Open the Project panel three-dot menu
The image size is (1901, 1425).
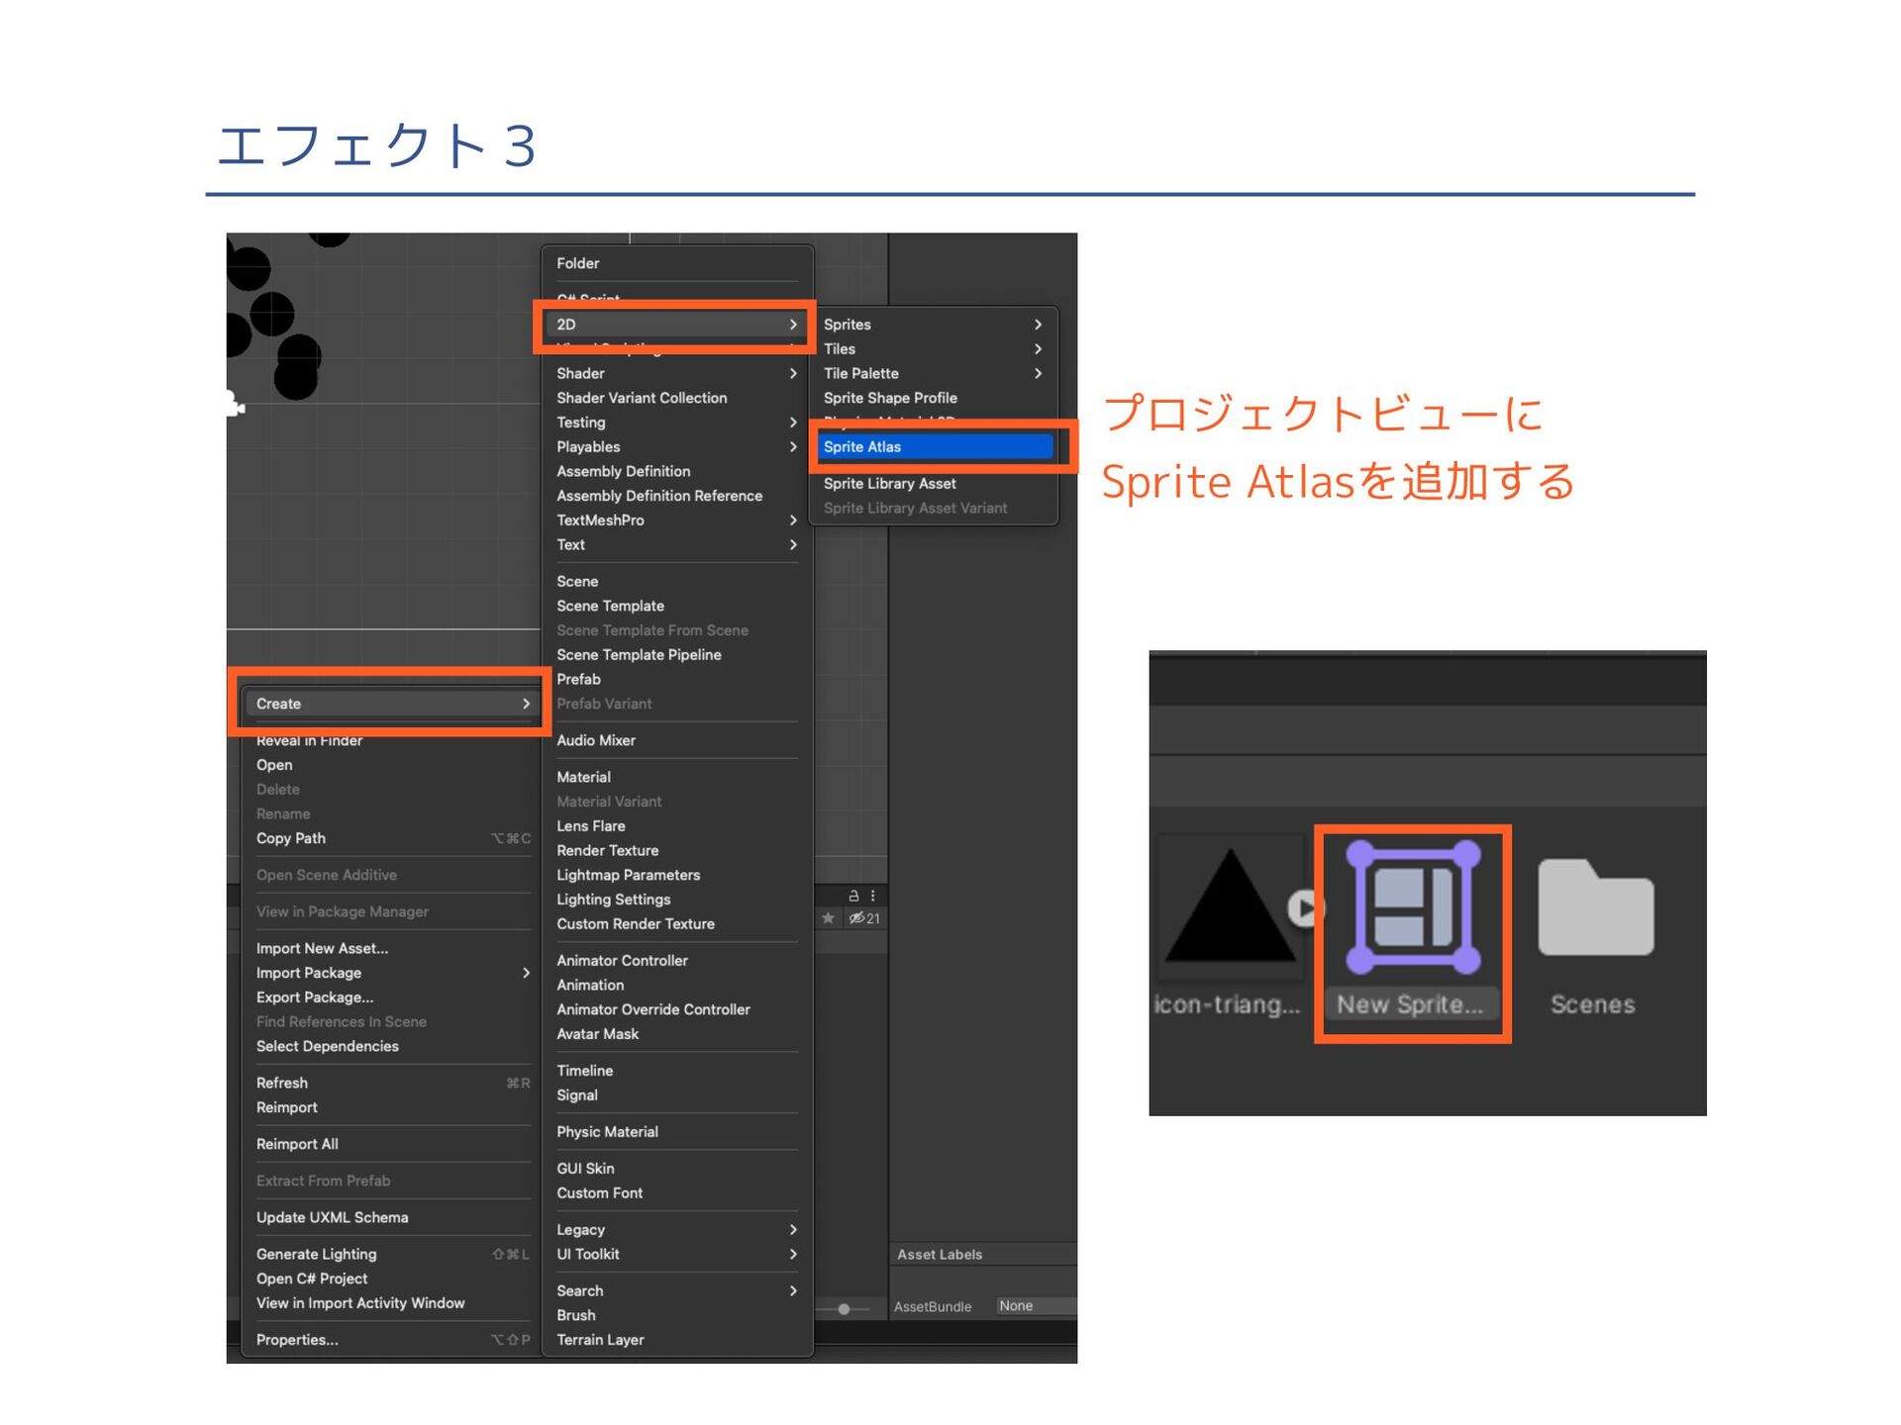[x=872, y=896]
